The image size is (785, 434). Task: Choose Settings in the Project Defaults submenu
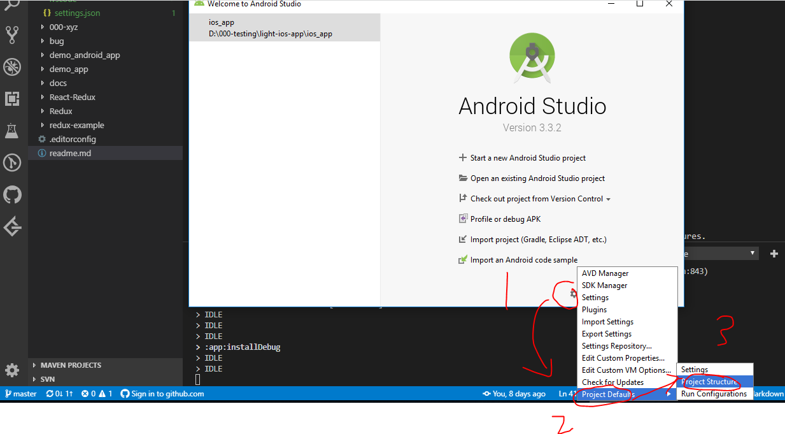coord(715,370)
